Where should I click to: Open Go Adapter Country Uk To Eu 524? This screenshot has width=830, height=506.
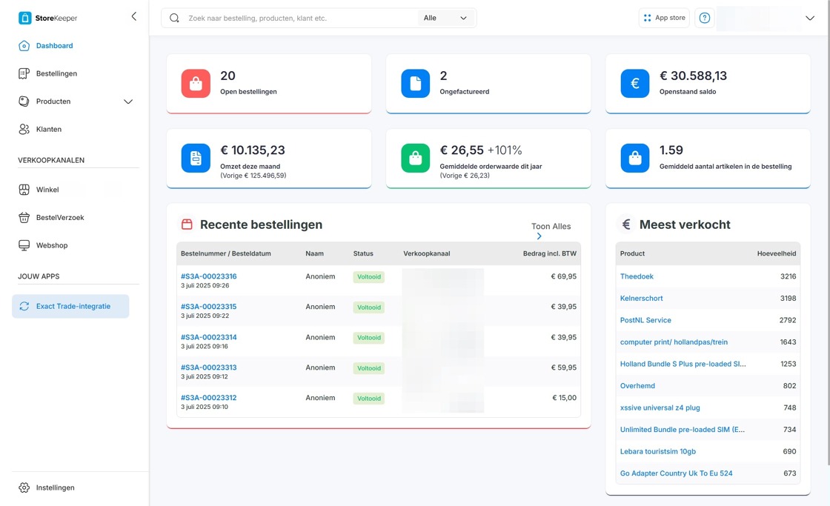[x=677, y=473]
